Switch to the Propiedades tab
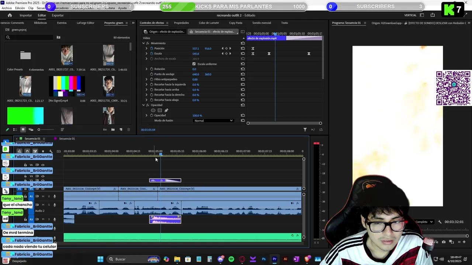The image size is (472, 265). 181,23
